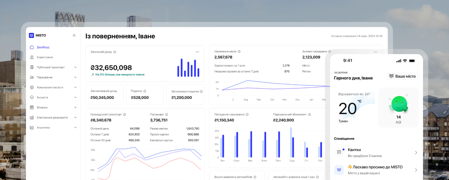This screenshot has width=449, height=180.
Task: Click the income bar chart thumbnail
Action: [x=188, y=67]
